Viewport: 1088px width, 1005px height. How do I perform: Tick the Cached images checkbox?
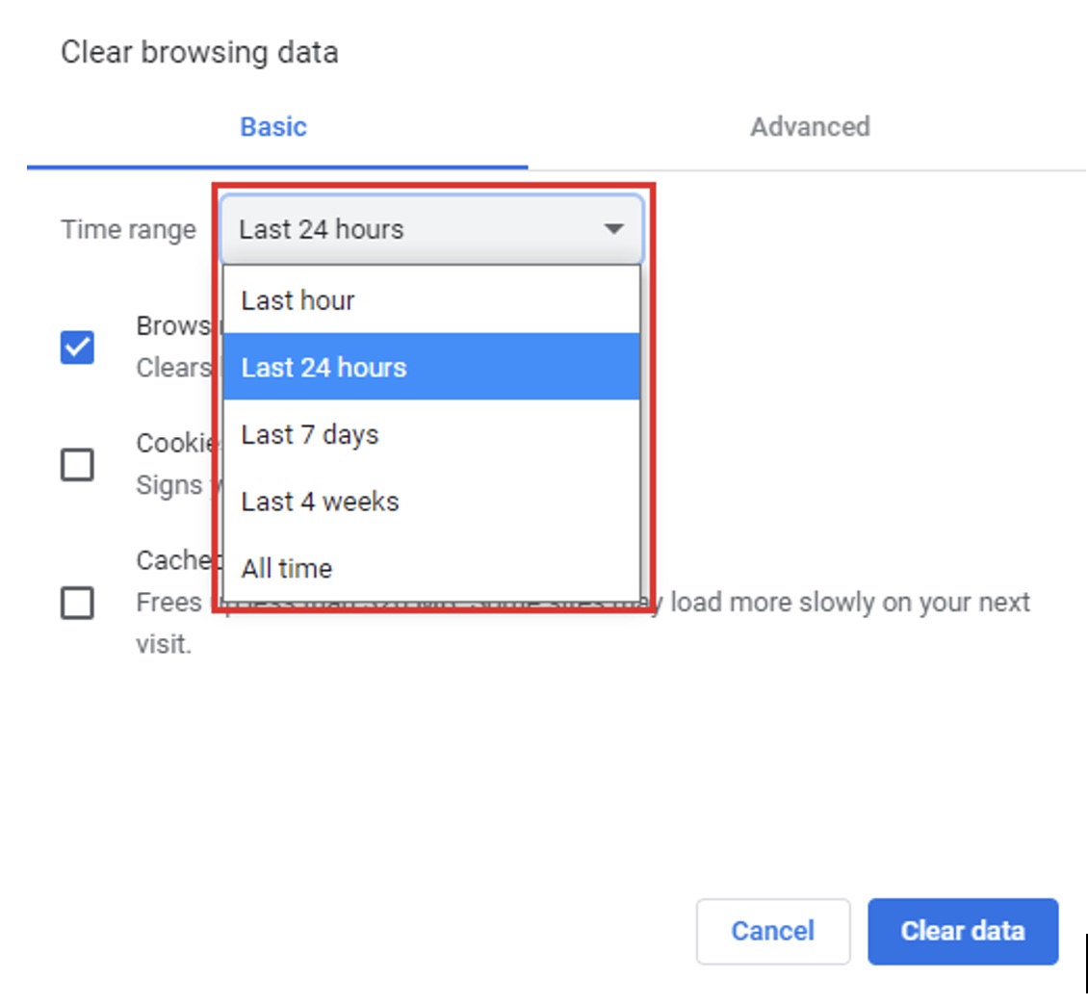click(77, 604)
